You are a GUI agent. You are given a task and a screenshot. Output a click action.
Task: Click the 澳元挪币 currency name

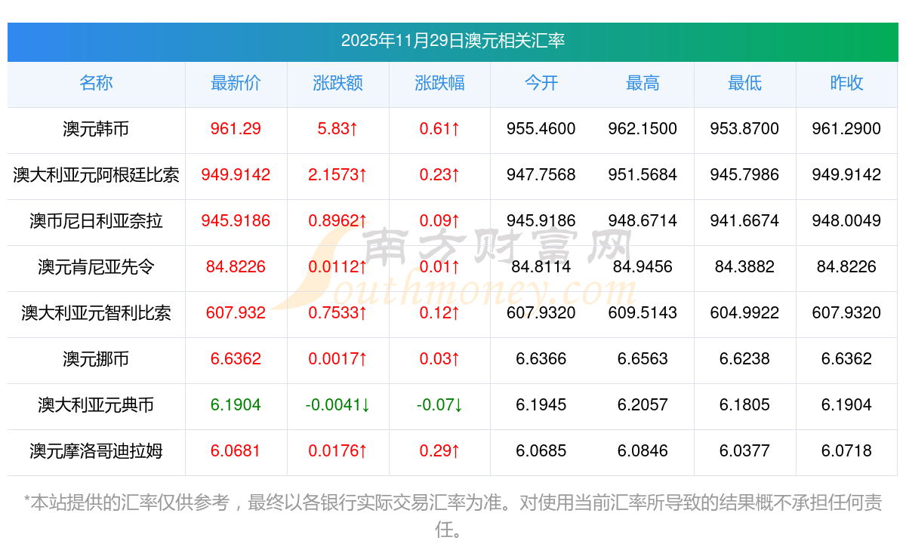coord(96,359)
